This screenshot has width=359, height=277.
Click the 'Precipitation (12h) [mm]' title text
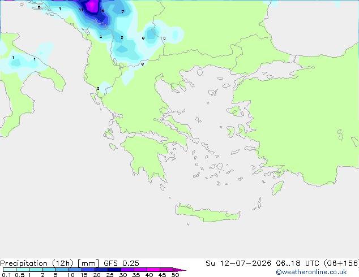click(x=49, y=263)
